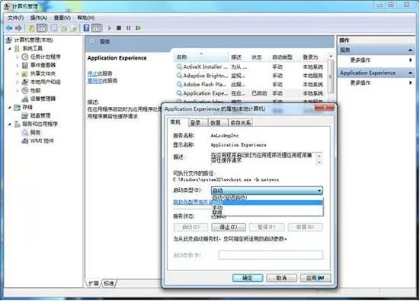420x301 pixels.
Task: Toggle the Show/Hide Console Tree toolbar icon
Action: coord(41,28)
